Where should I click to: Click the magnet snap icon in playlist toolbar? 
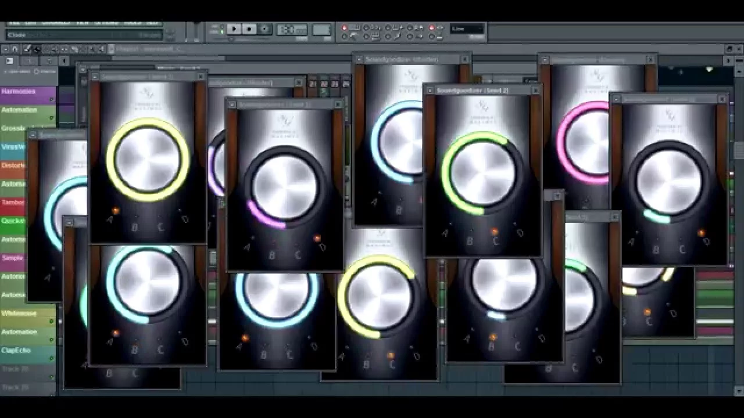[15, 49]
